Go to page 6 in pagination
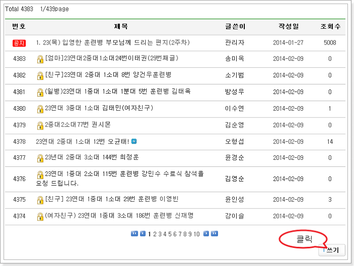The width and height of the screenshot is (354, 266). [175, 234]
